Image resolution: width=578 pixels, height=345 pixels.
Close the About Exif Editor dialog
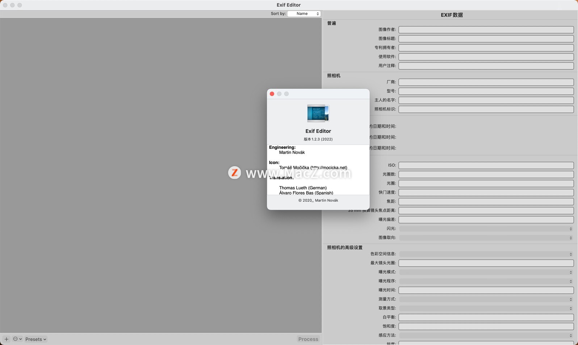pos(272,94)
